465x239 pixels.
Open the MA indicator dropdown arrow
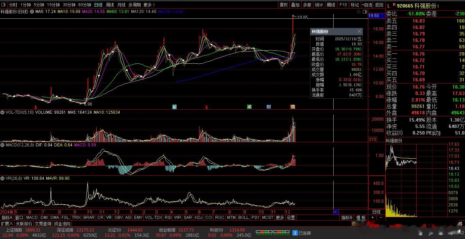(32, 12)
